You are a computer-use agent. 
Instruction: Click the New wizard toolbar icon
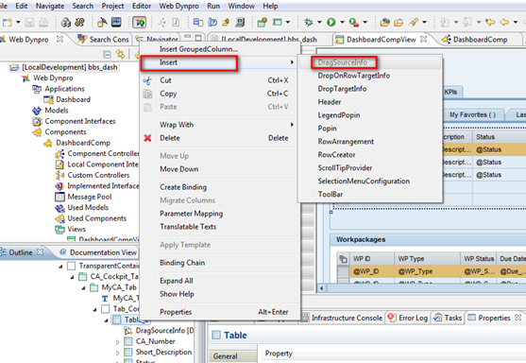(7, 23)
